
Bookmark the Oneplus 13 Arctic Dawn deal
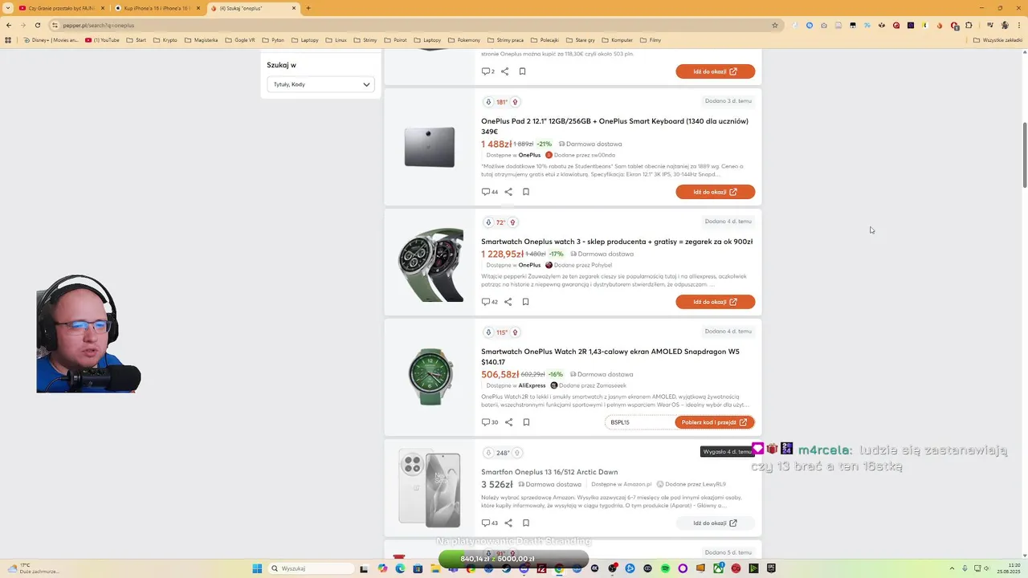[526, 523]
